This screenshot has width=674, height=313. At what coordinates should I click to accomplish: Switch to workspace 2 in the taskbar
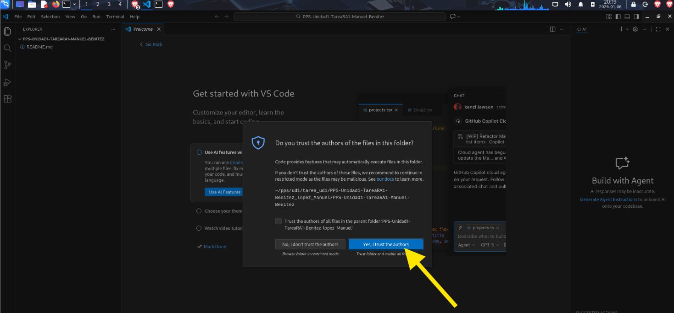point(98,4)
